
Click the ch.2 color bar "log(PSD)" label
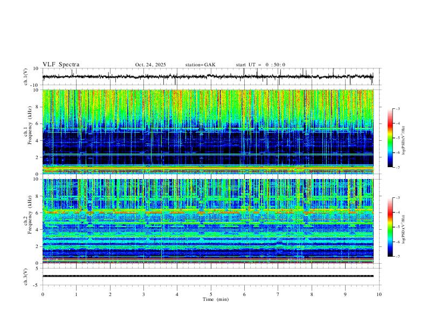[404, 229]
